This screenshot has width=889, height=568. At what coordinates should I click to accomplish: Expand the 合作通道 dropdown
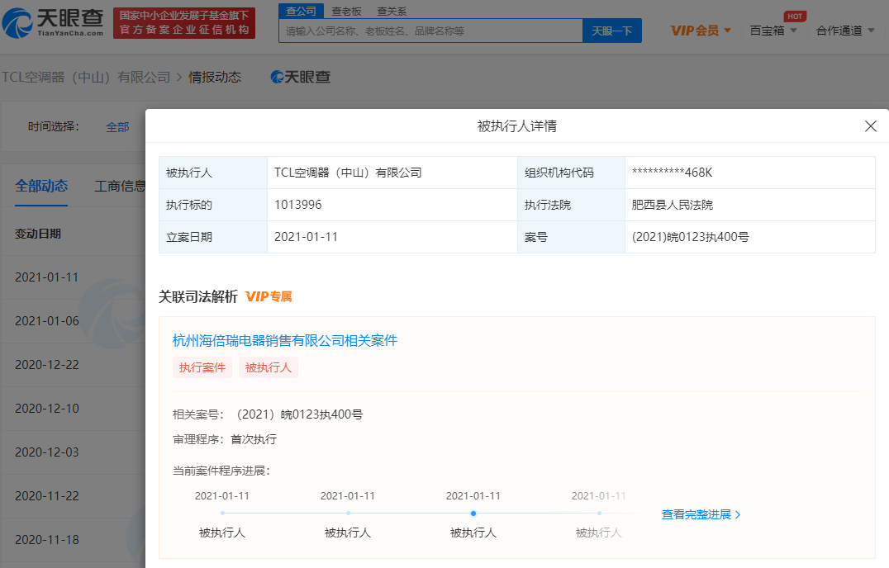click(845, 31)
